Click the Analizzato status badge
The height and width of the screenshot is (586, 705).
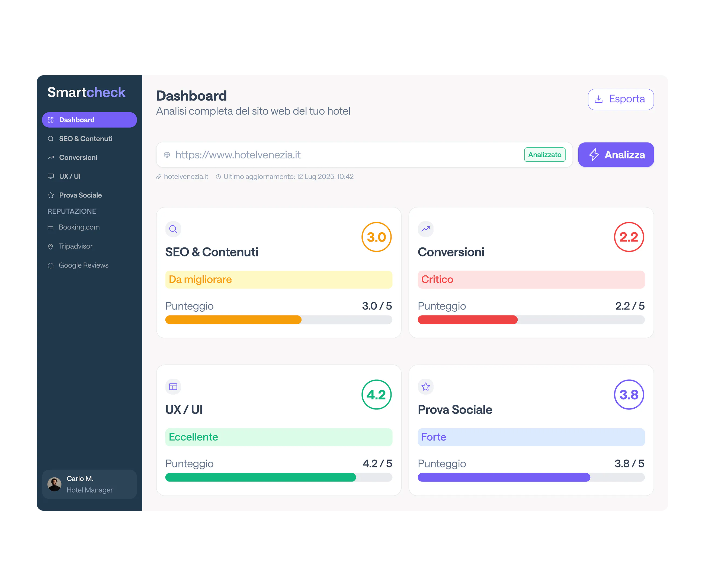pyautogui.click(x=545, y=155)
